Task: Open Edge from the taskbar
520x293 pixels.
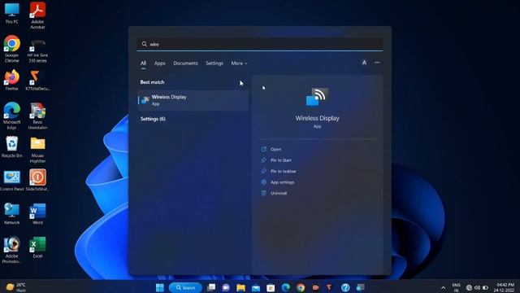Action: 285,287
